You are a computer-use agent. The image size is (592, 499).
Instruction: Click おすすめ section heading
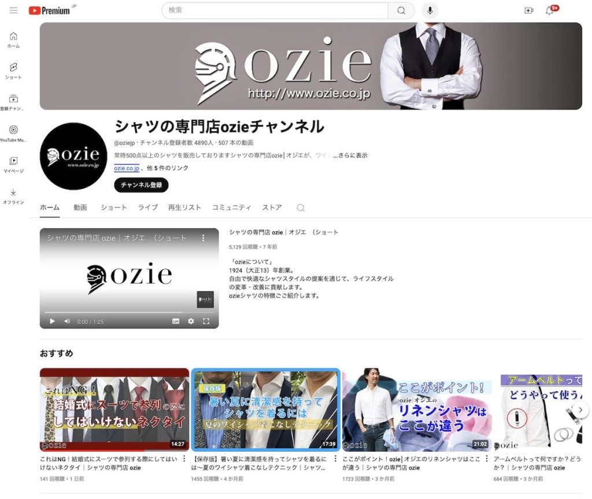(56, 353)
